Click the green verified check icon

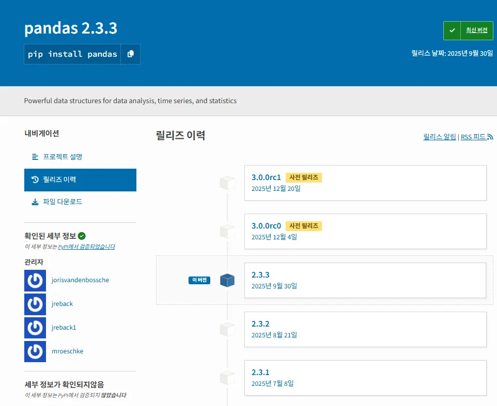(x=82, y=236)
